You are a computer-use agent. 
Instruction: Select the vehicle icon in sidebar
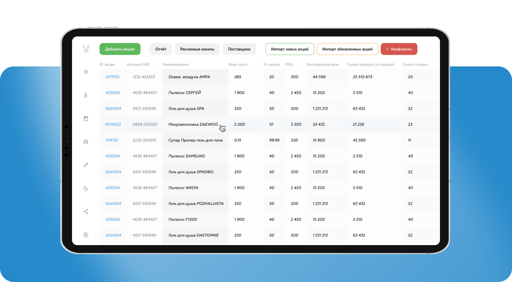[85, 141]
